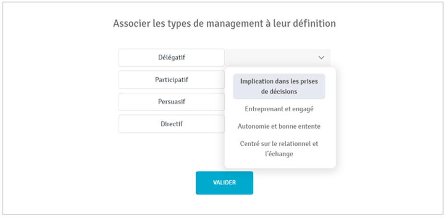Click the Participatif management type box
Viewport: 448px width, 218px height.
pyautogui.click(x=171, y=80)
